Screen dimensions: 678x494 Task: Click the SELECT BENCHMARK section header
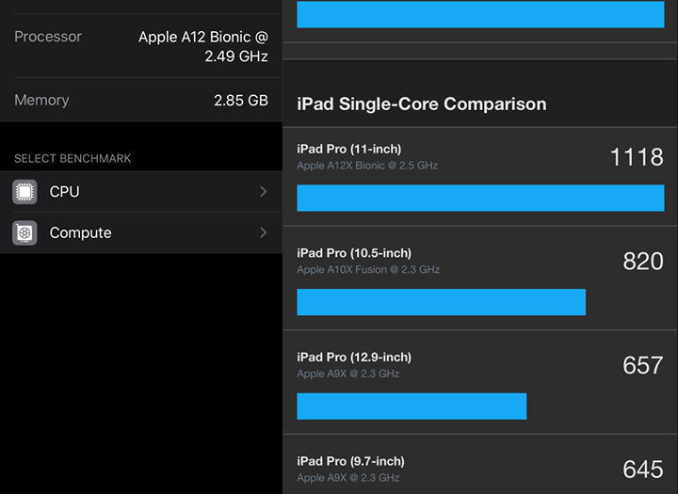click(73, 159)
